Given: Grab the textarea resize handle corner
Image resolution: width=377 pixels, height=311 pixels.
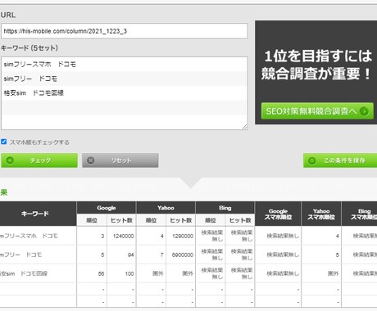Looking at the screenshot, I should (x=245, y=127).
